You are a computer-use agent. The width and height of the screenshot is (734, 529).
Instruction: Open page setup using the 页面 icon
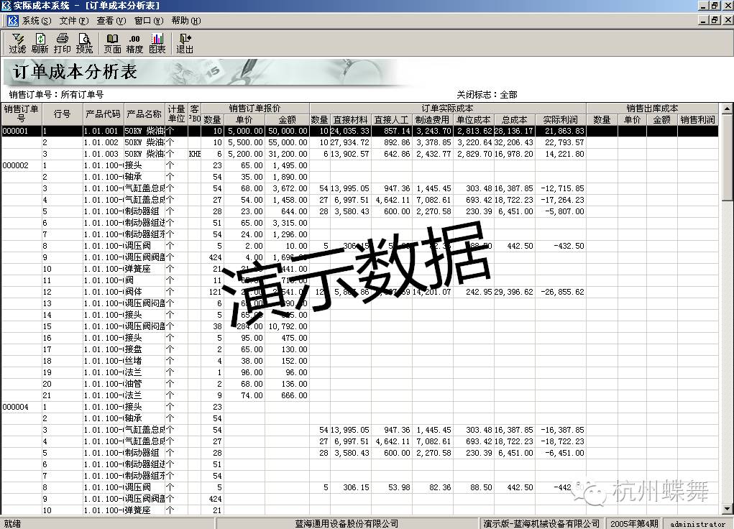112,45
